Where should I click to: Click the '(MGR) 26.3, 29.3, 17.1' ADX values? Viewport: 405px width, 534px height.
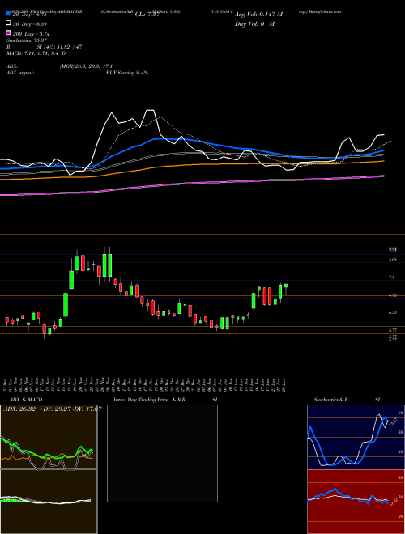[86, 66]
